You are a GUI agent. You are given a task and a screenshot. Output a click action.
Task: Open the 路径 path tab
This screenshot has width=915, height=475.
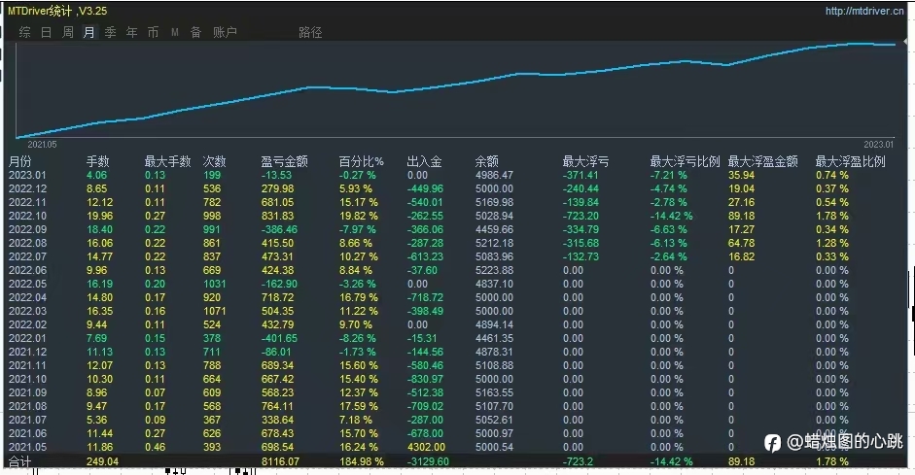click(x=310, y=32)
